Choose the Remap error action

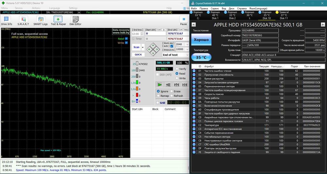pyautogui.click(x=159, y=96)
